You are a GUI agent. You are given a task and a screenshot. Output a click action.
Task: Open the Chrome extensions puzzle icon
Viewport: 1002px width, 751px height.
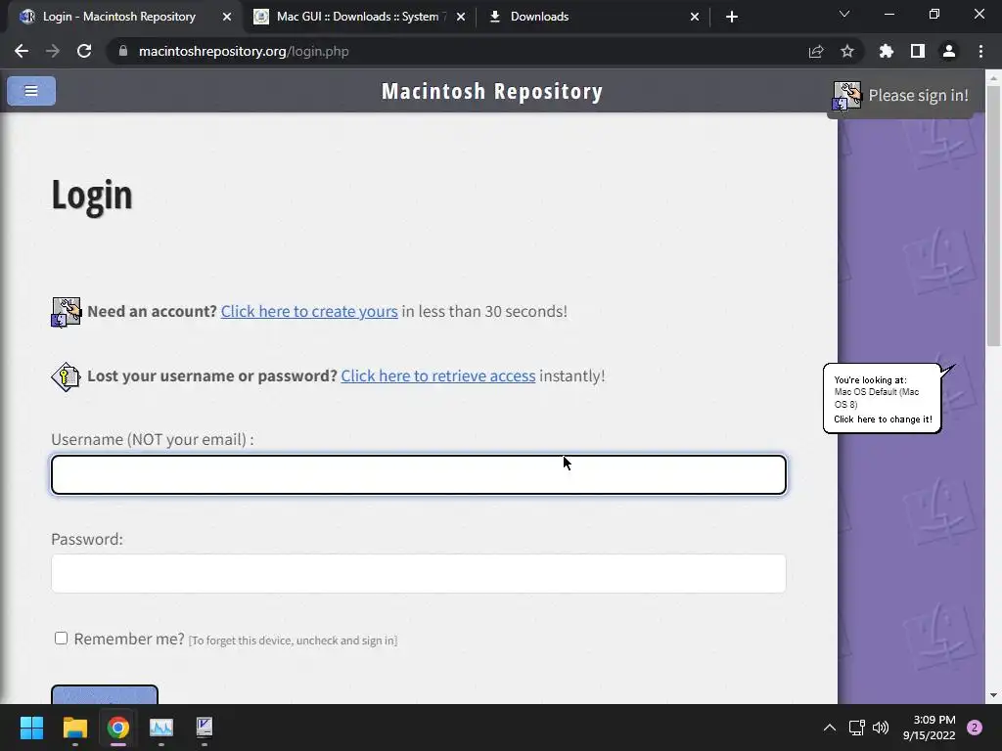click(887, 51)
